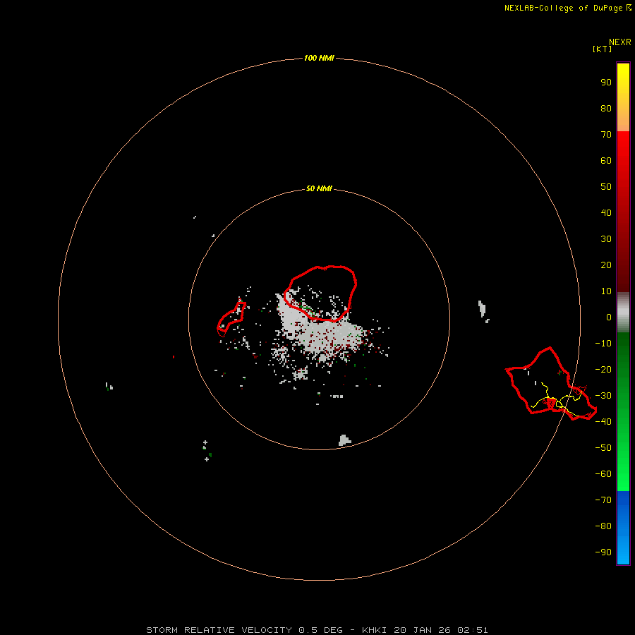
Task: Click the -80 kt scale value
Action: tap(603, 526)
